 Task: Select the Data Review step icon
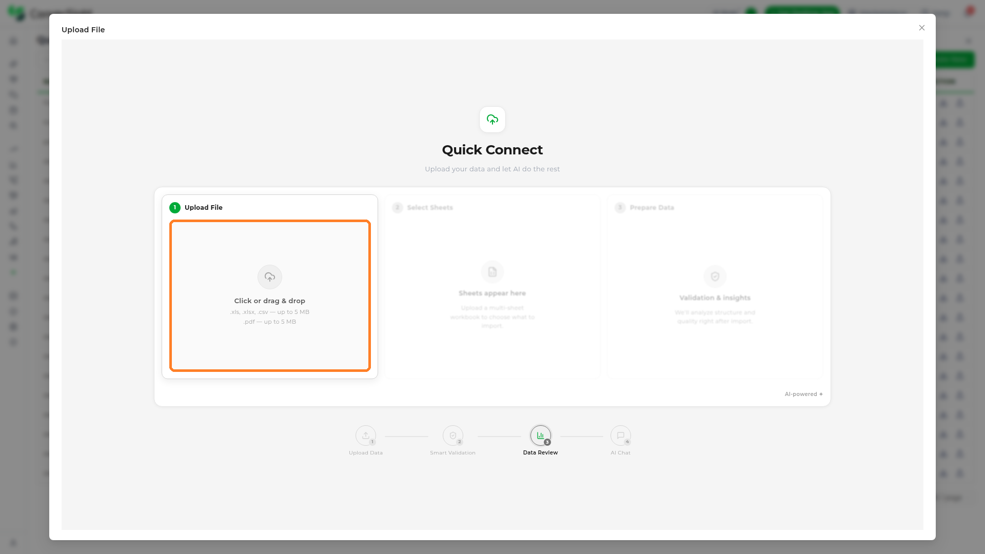click(x=541, y=436)
